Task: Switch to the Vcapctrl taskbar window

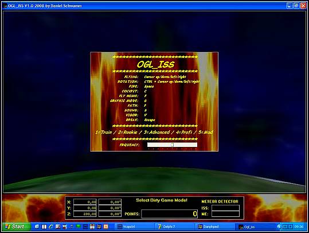Action: (x=135, y=227)
